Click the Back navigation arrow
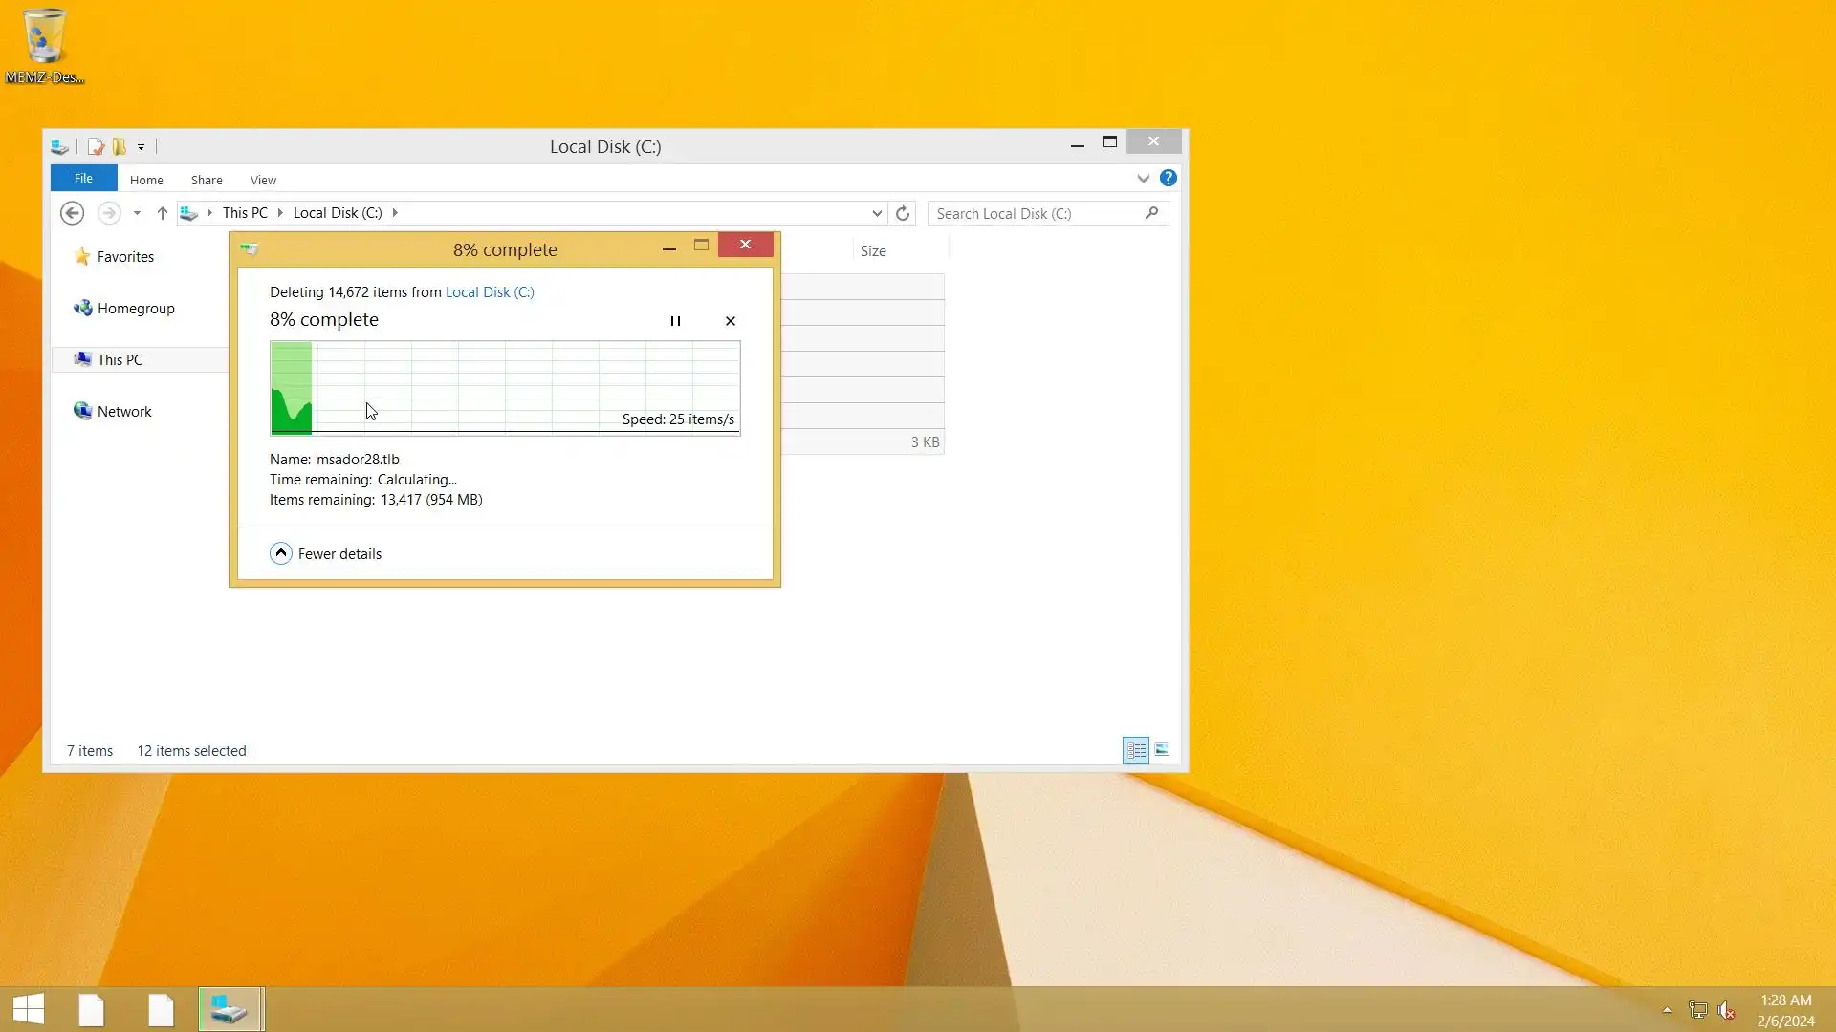The width and height of the screenshot is (1836, 1032). (x=72, y=213)
